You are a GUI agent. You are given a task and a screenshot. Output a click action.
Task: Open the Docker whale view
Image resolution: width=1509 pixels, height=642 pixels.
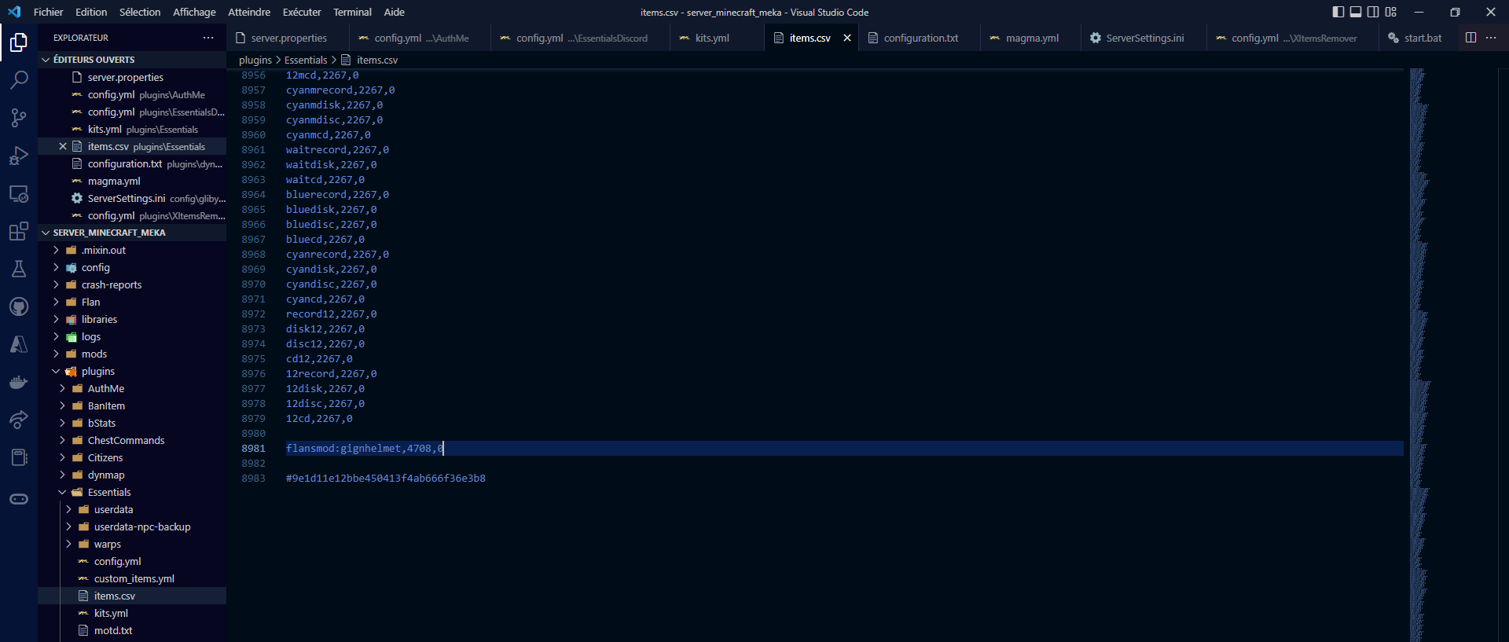19,383
